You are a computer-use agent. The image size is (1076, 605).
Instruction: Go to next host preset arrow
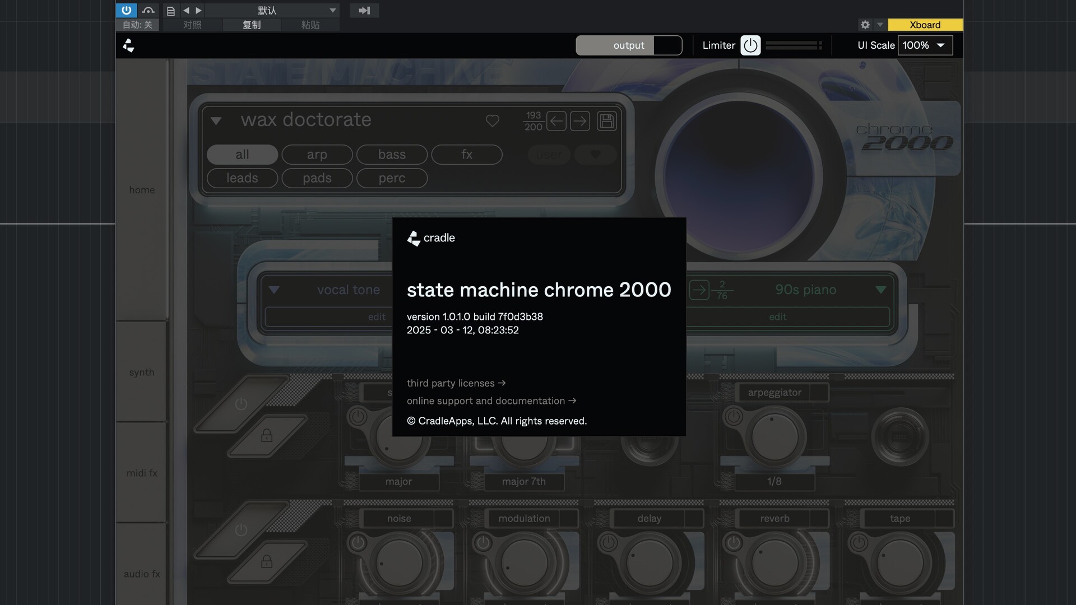(x=198, y=10)
